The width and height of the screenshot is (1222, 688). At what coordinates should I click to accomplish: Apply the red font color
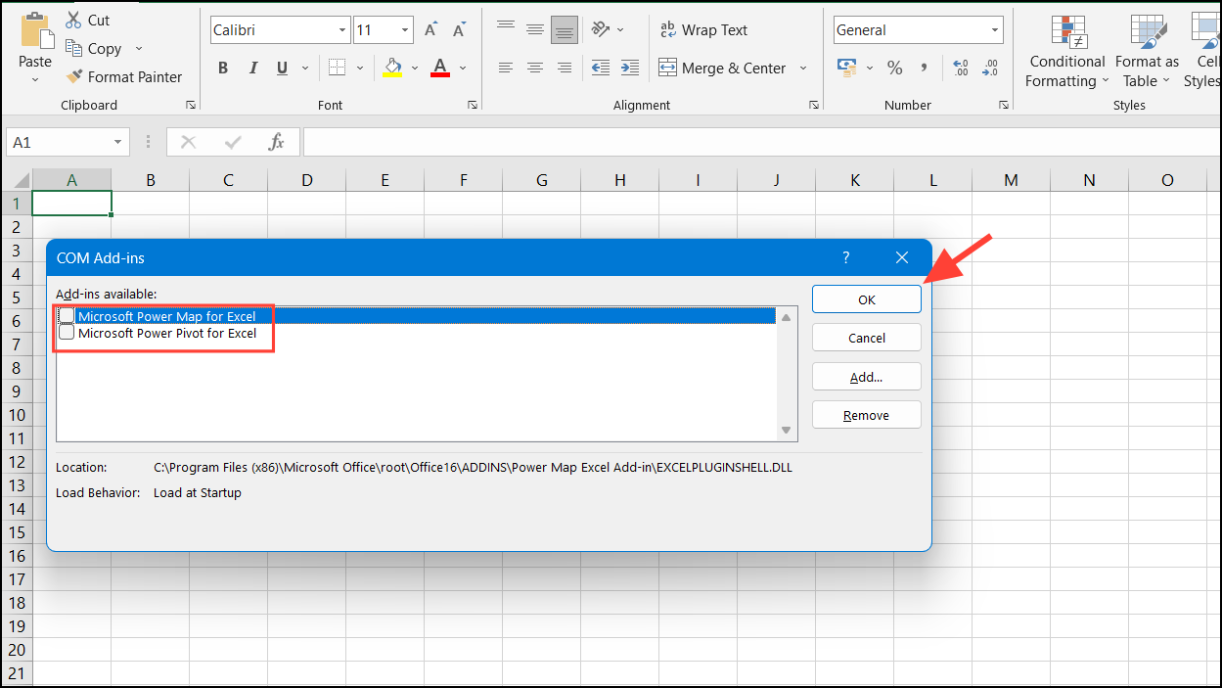pyautogui.click(x=440, y=68)
